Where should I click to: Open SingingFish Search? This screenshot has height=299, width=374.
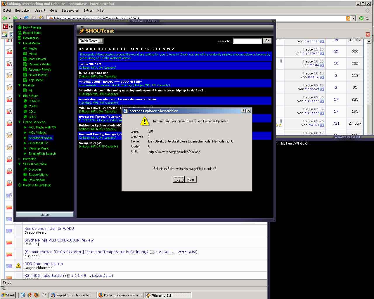tap(42, 154)
